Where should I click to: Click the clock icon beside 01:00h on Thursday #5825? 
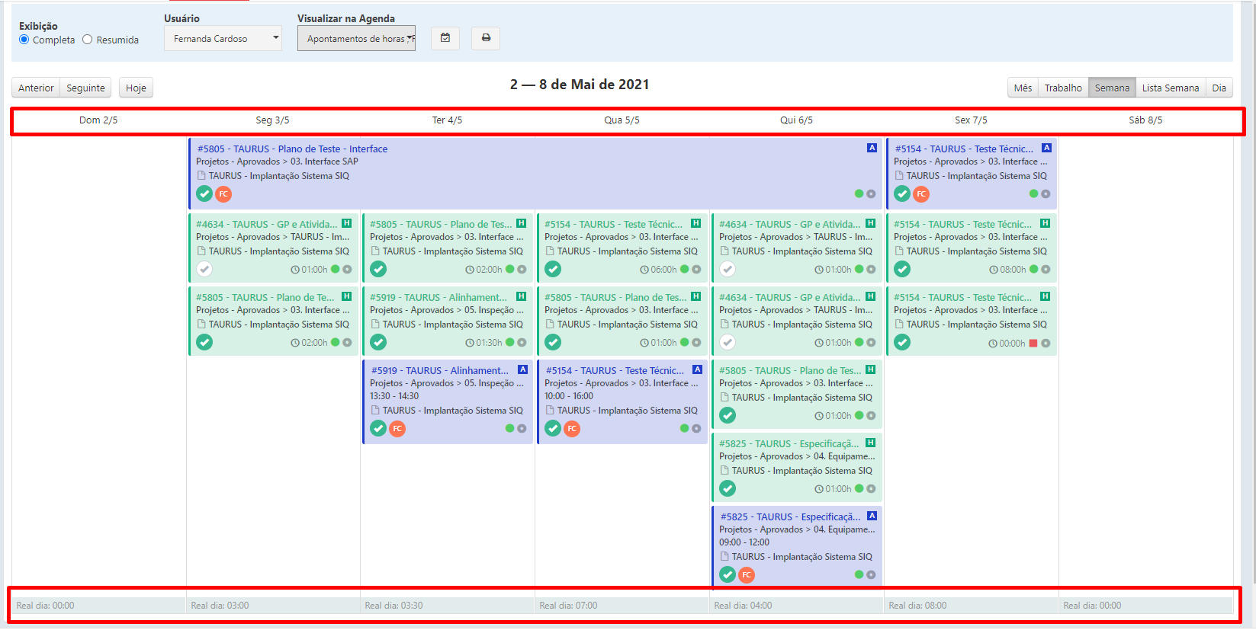[819, 489]
